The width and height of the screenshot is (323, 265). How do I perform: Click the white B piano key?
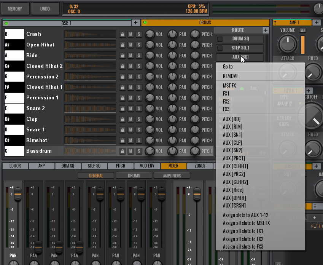pyautogui.click(x=14, y=34)
